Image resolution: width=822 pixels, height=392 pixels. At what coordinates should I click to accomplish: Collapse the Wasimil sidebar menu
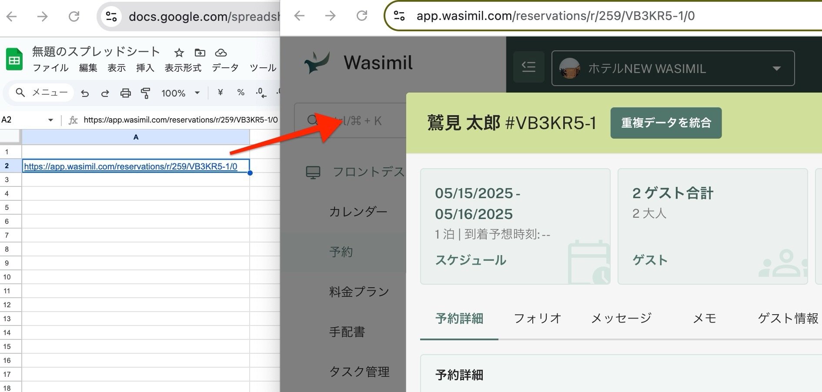click(528, 66)
